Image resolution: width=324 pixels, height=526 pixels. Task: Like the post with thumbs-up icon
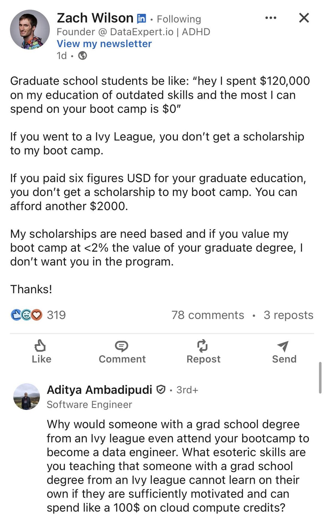[41, 346]
